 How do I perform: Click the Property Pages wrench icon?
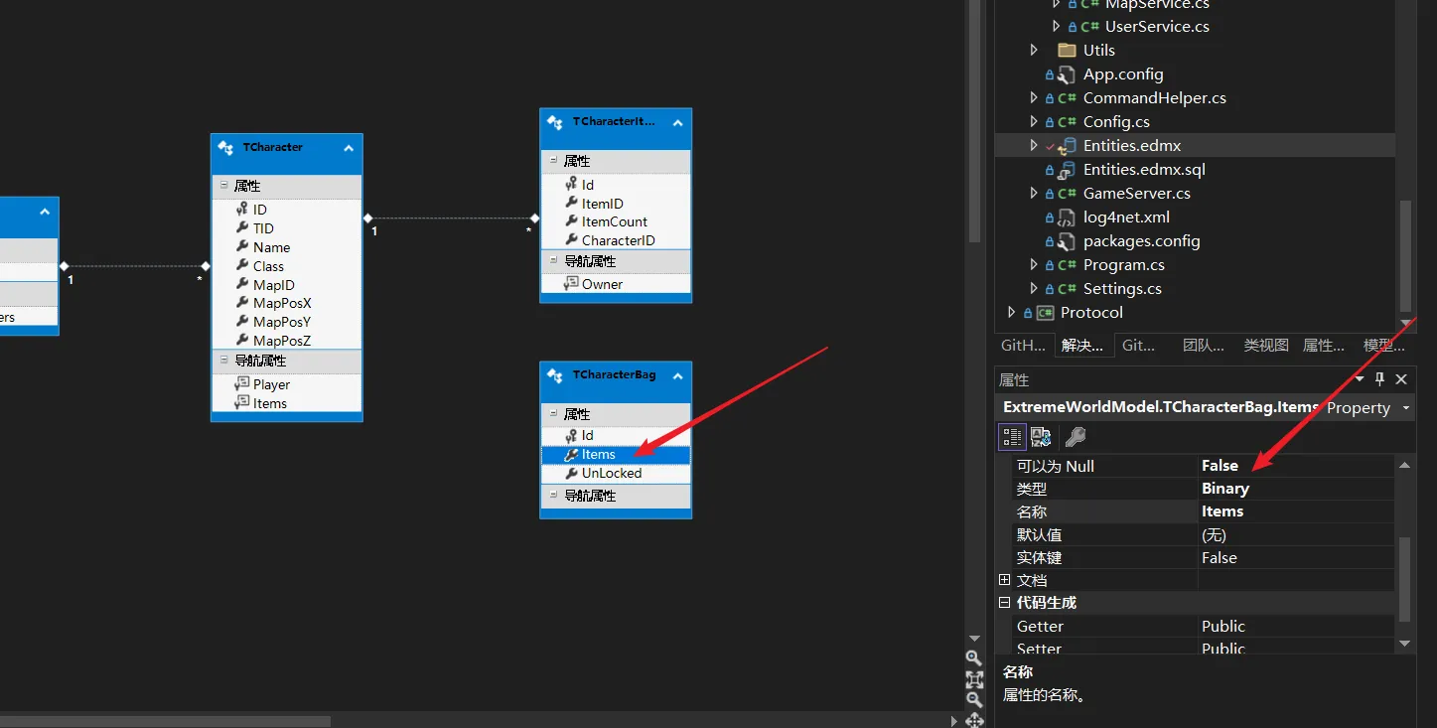[x=1075, y=437]
